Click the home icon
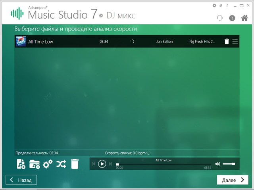 pos(244,18)
